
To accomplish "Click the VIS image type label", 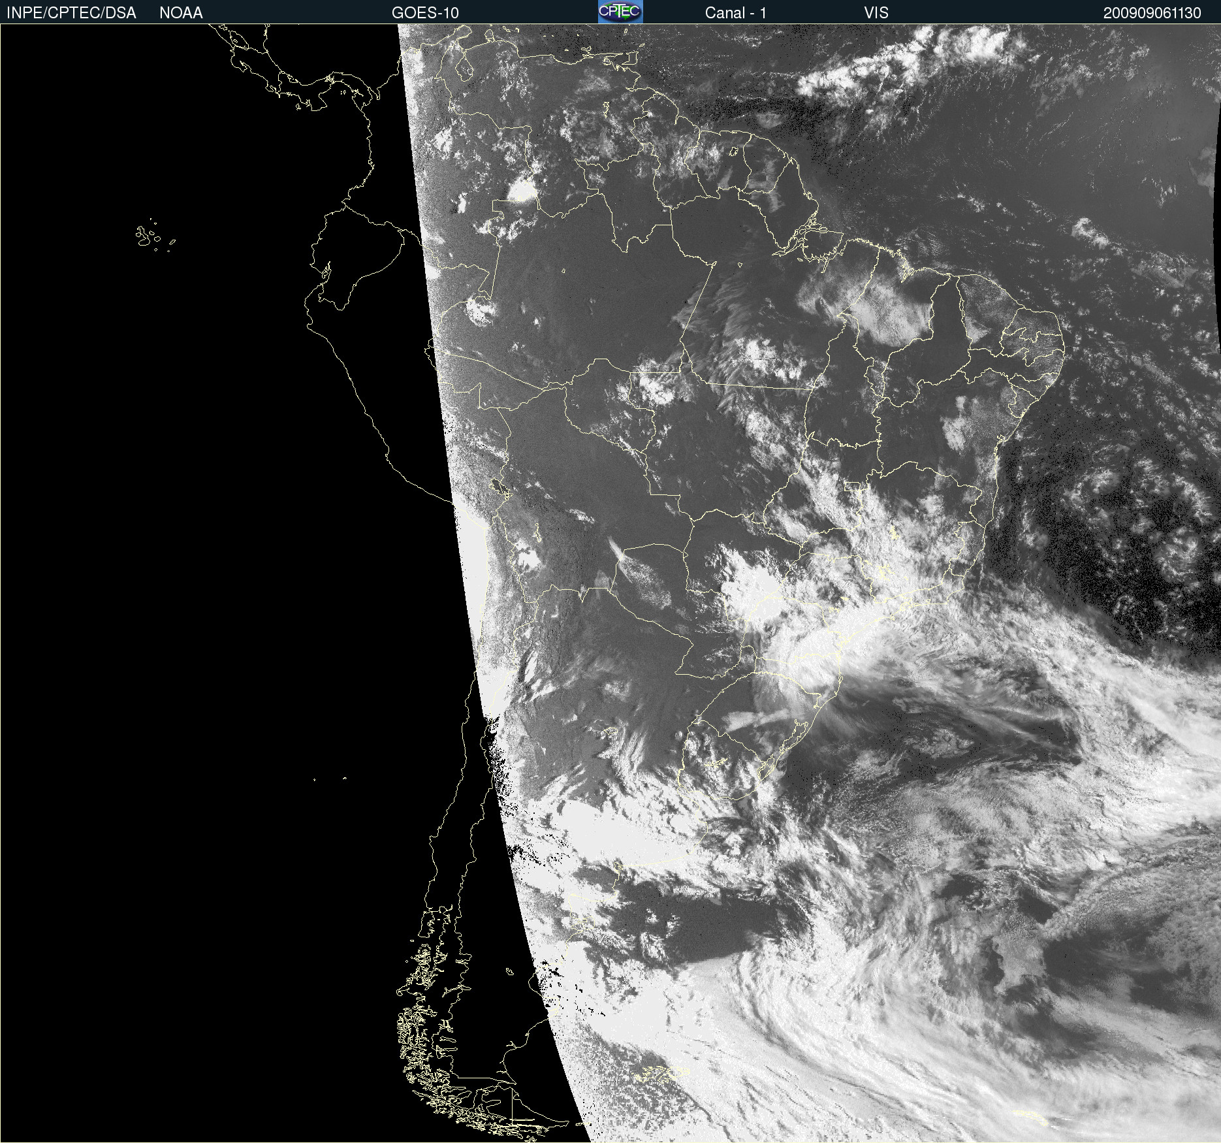I will [876, 13].
